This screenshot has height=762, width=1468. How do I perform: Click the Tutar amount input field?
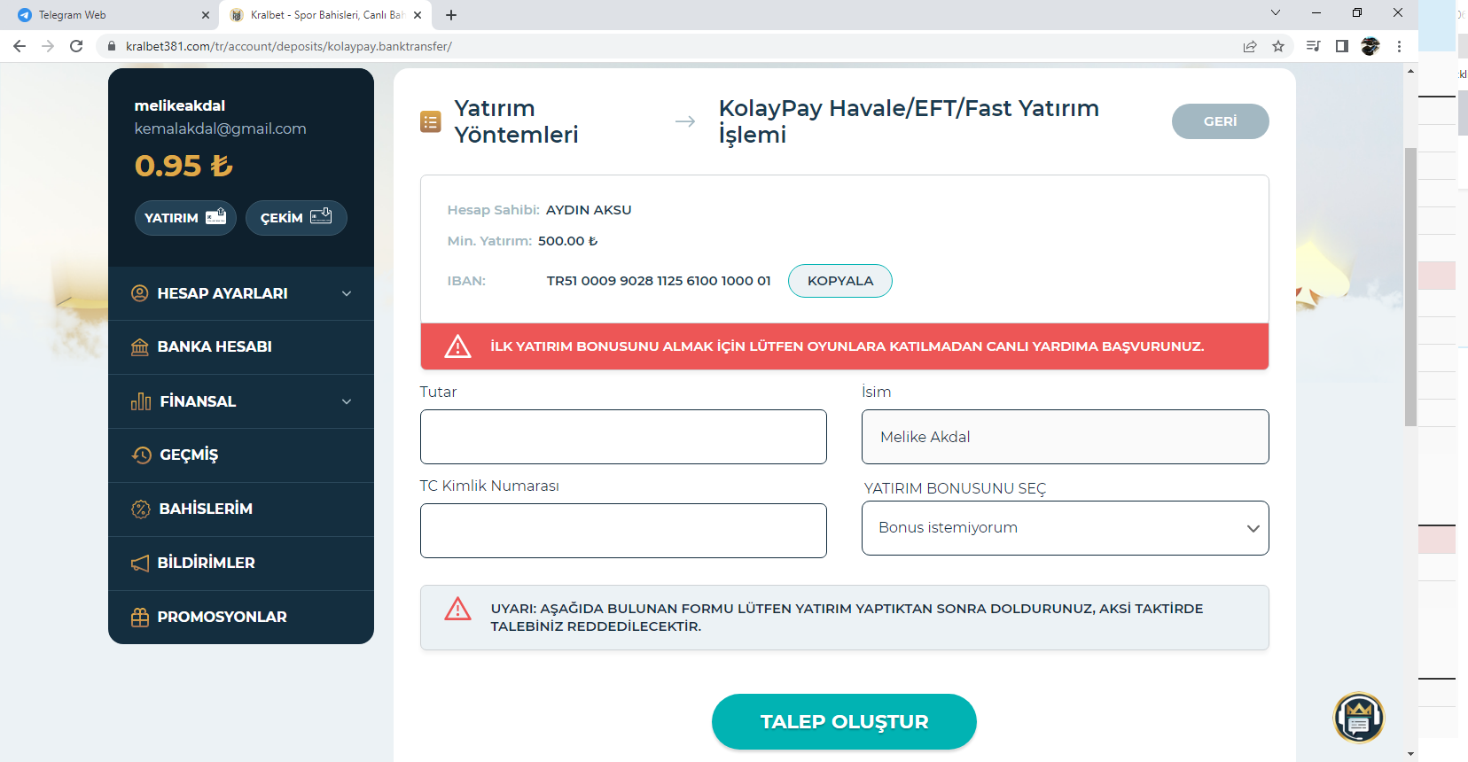click(x=623, y=437)
